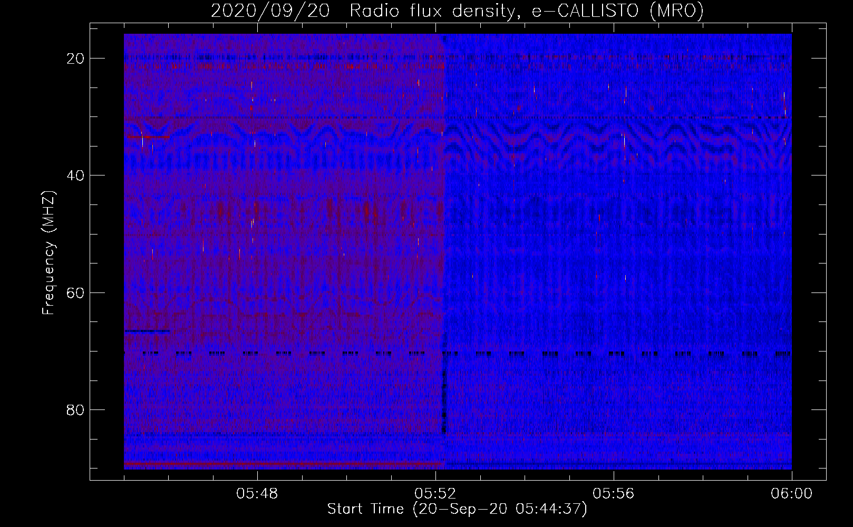Click the 06:00 time tick label
Screen dimensions: 853x527
point(792,494)
